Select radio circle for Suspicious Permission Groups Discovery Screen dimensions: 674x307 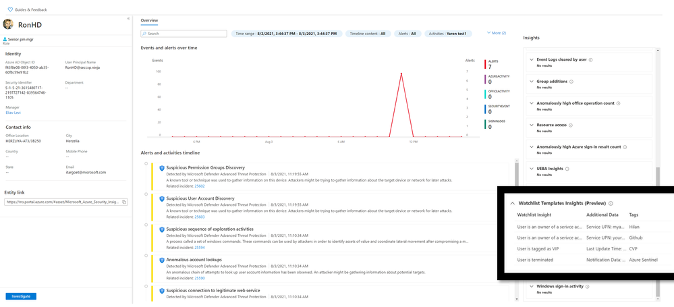pos(146,164)
